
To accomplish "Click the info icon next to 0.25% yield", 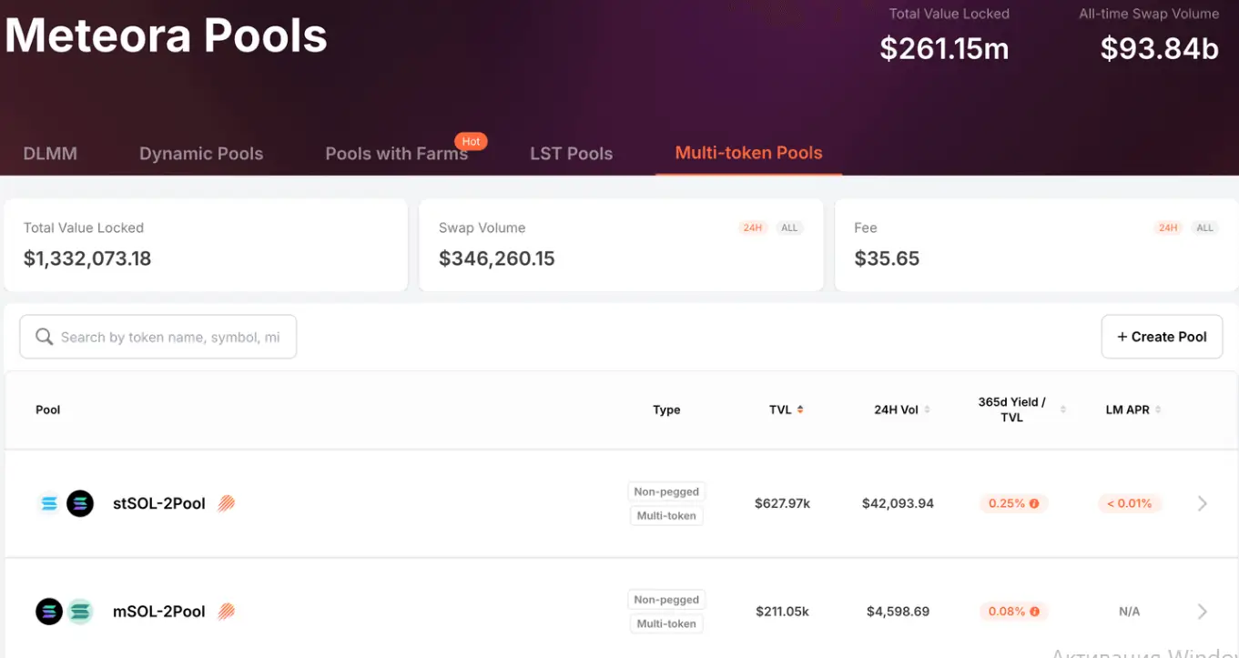I will tap(1034, 503).
